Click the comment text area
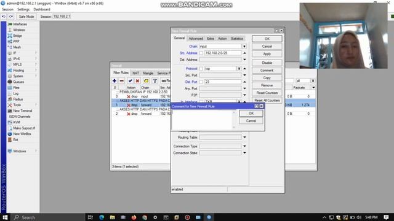Image resolution: width=394 pixels, height=221 pixels. [x=203, y=120]
